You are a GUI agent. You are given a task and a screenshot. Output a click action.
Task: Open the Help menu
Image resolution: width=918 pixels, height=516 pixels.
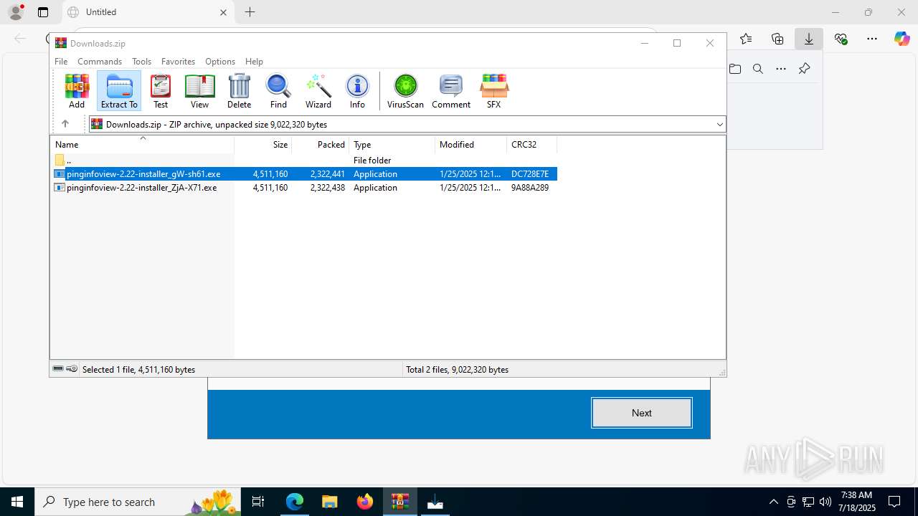coord(254,62)
